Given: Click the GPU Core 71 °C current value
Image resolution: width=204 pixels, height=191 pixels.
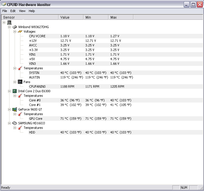Looking at the screenshot, I should [x=71, y=119].
